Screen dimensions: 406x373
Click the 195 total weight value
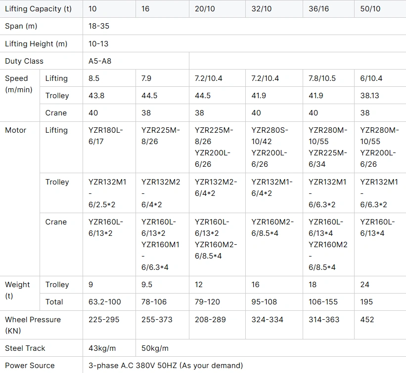[367, 301]
